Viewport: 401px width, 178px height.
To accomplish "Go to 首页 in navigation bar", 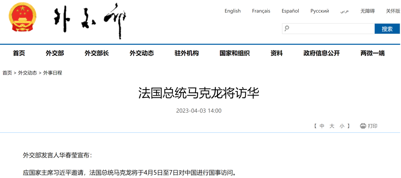I will click(x=19, y=53).
